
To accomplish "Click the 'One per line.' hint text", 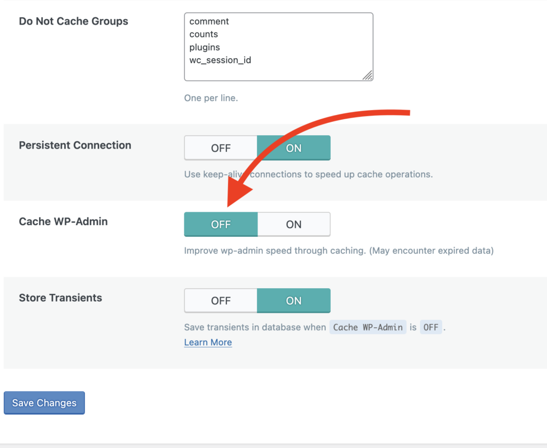I will (x=210, y=98).
